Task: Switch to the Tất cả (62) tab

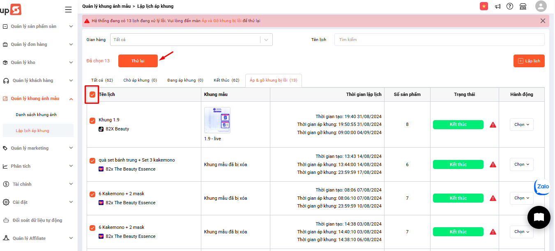Action: tap(102, 80)
